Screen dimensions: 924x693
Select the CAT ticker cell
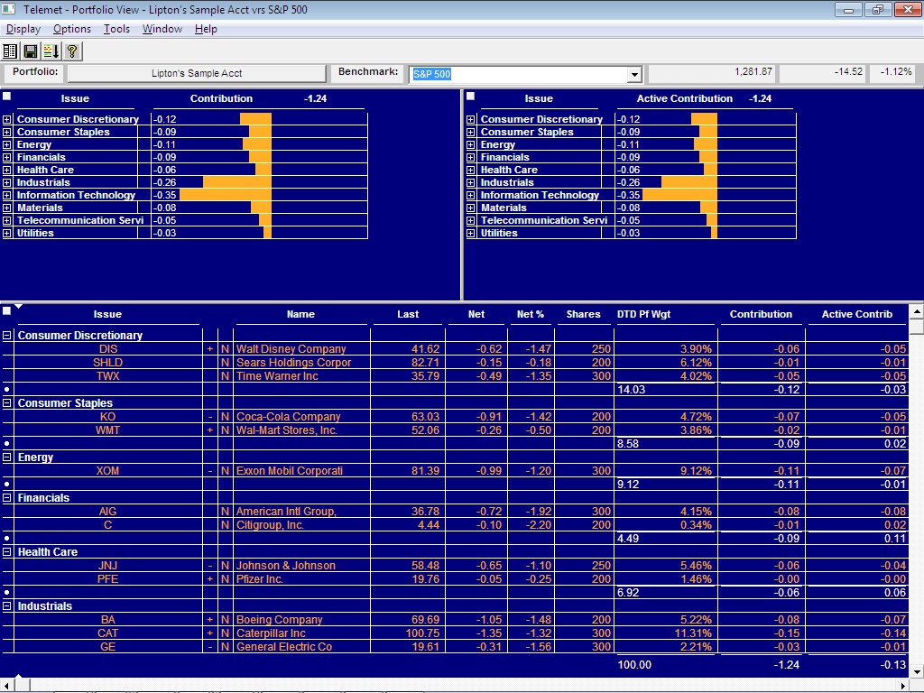pyautogui.click(x=108, y=633)
